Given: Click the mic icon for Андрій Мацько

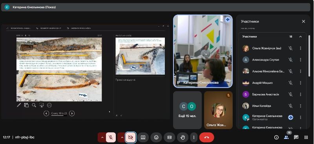Looking at the screenshot, I should [290, 83].
